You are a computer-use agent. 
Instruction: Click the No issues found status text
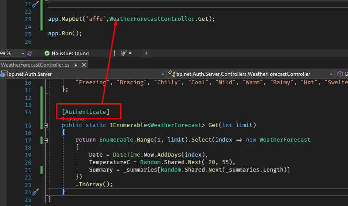tap(70, 53)
